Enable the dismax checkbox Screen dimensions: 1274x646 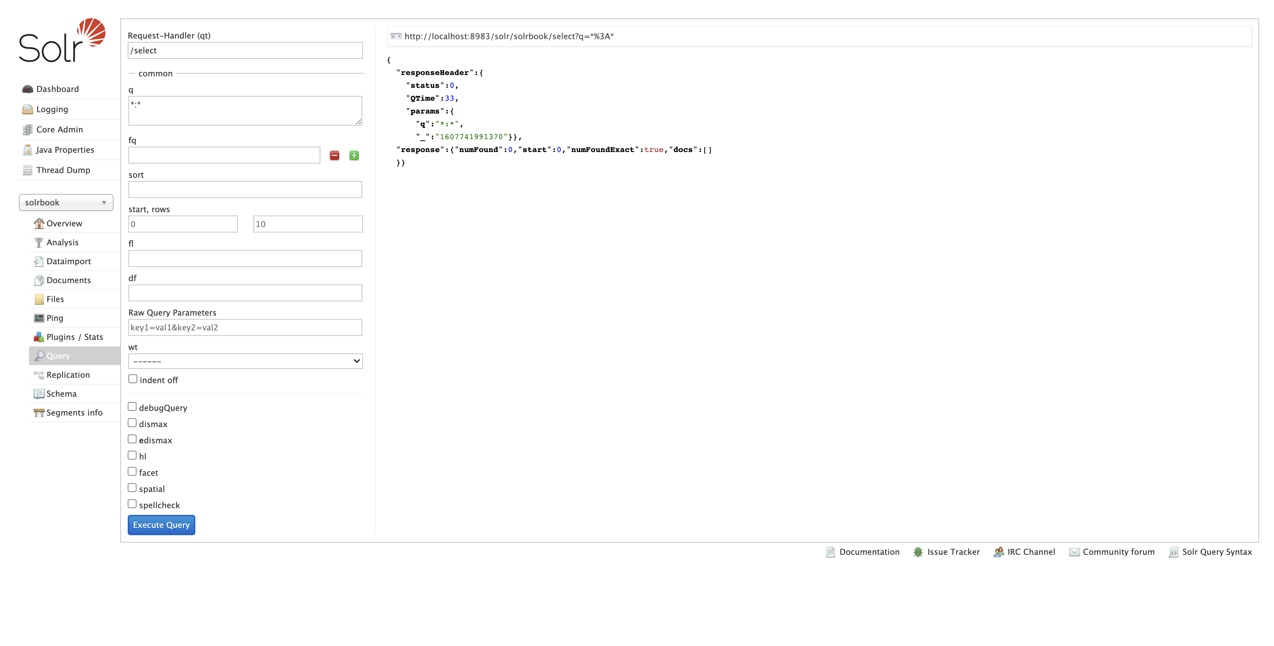(132, 423)
